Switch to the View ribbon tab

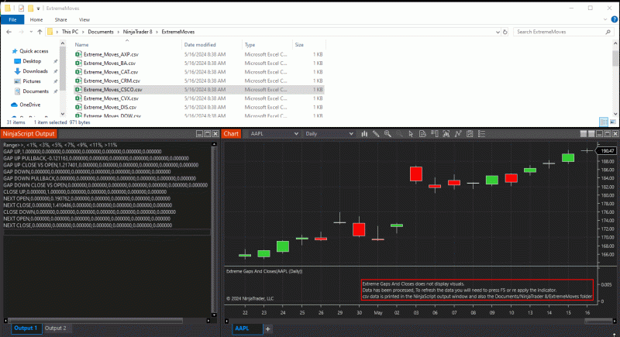point(84,19)
